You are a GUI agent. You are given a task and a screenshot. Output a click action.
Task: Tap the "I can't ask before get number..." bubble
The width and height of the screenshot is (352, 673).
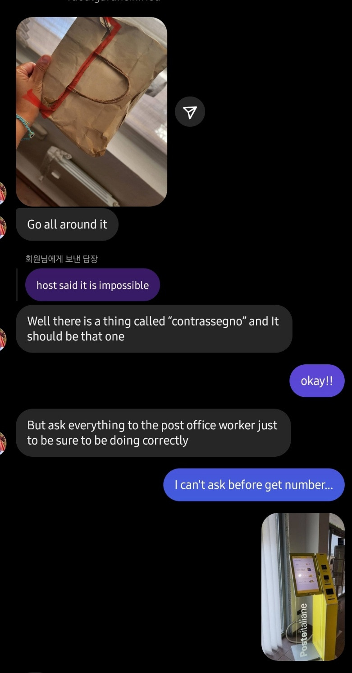pyautogui.click(x=254, y=485)
